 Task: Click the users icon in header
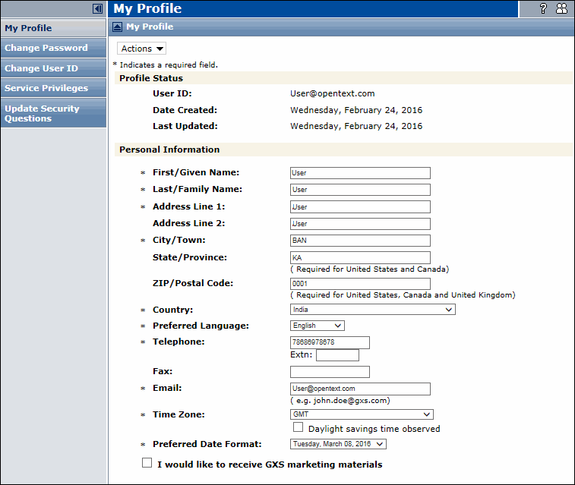(561, 9)
